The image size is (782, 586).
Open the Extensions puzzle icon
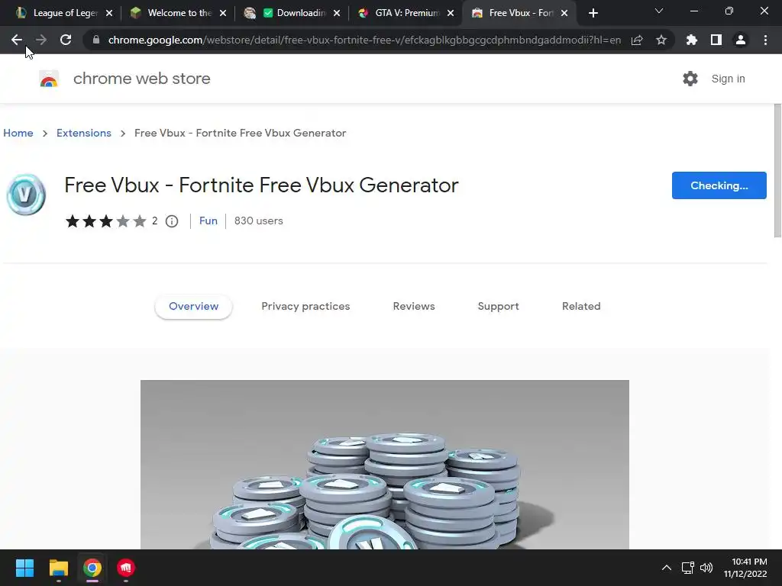coord(692,40)
